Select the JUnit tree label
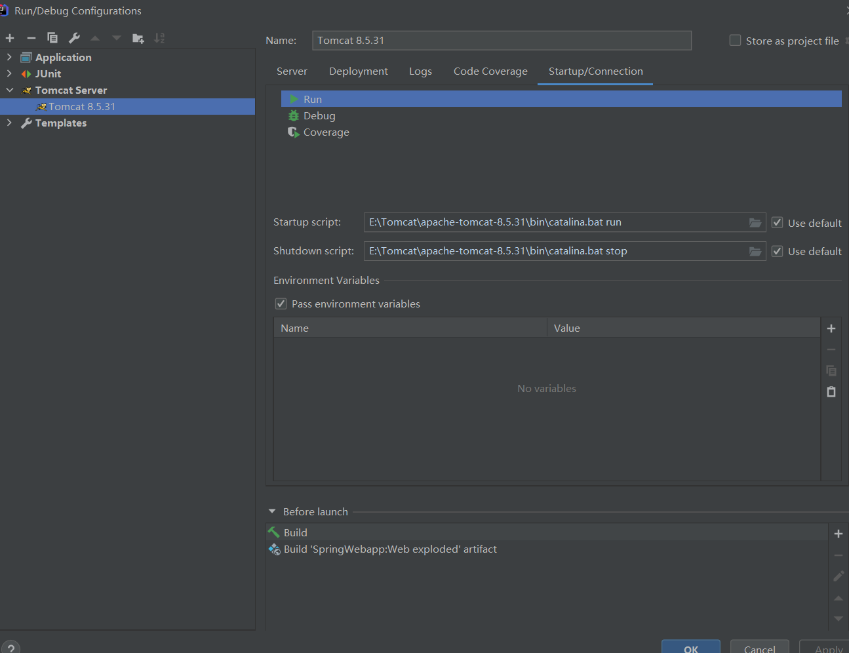The image size is (849, 653). click(48, 74)
